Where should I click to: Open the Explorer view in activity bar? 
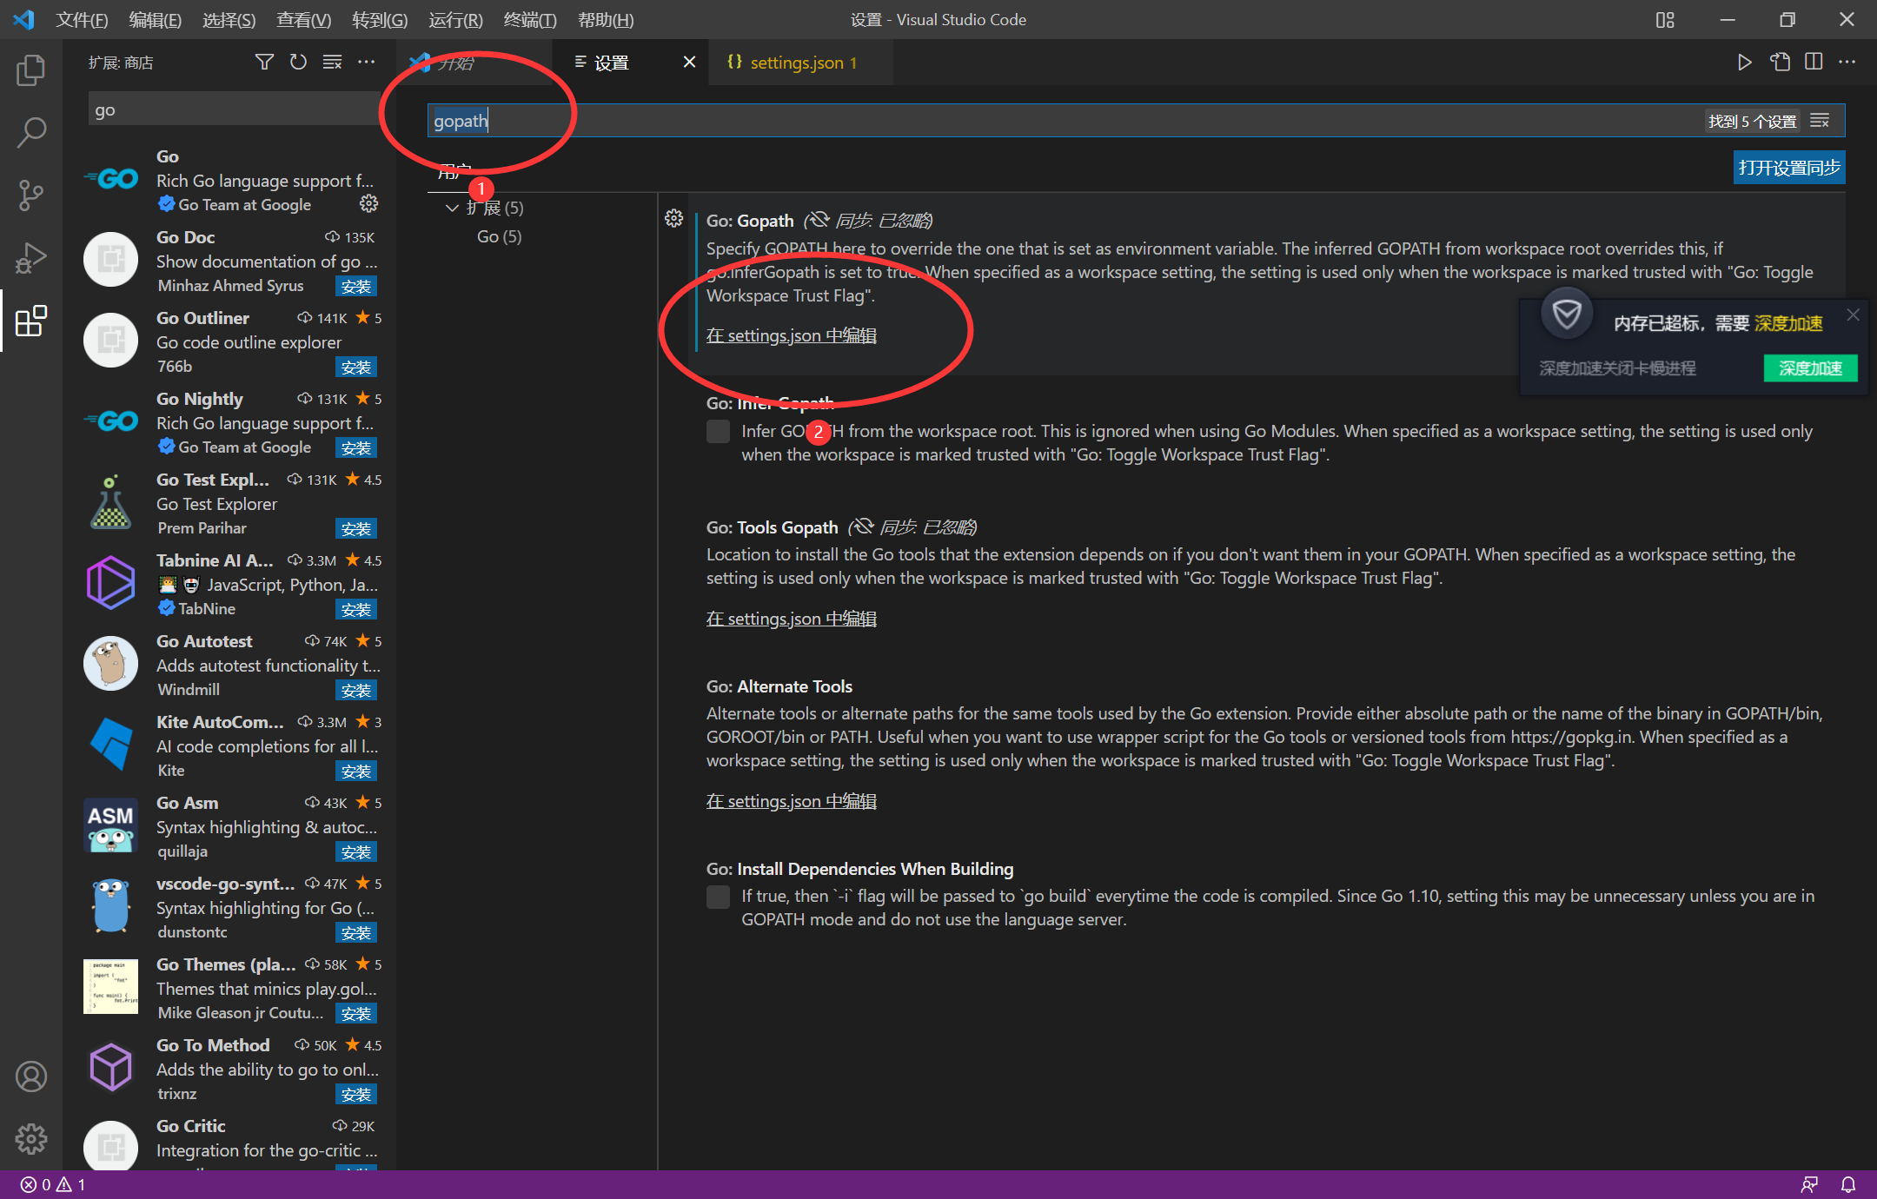[31, 70]
